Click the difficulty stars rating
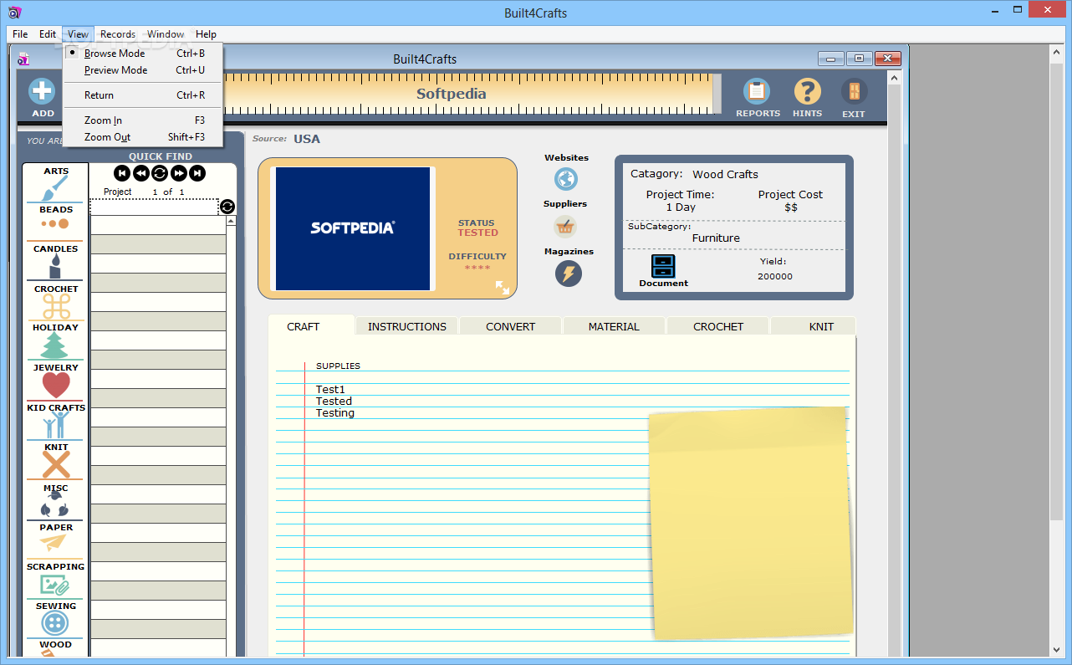The width and height of the screenshot is (1072, 665). [477, 268]
